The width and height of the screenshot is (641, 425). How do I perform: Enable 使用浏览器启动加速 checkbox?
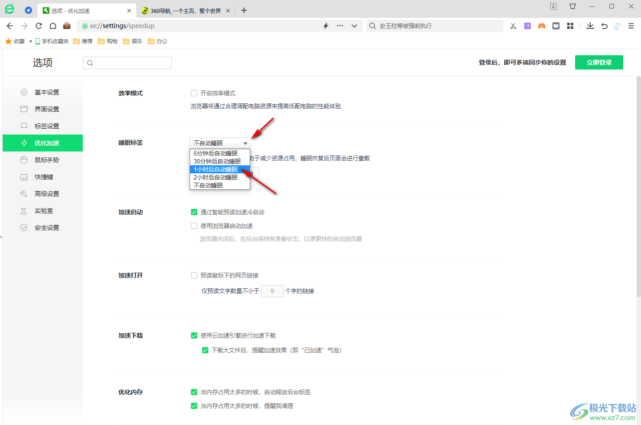[x=194, y=226]
